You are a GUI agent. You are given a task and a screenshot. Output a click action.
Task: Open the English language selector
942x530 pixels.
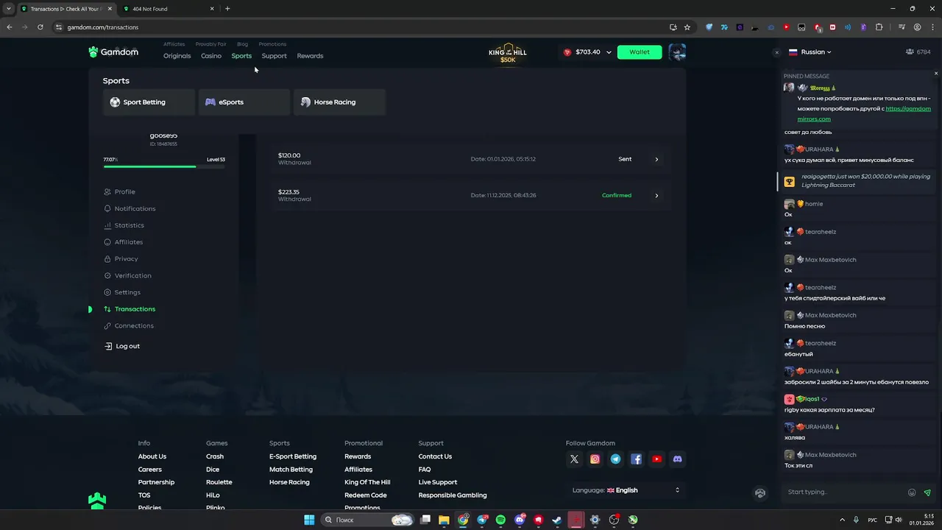point(626,490)
